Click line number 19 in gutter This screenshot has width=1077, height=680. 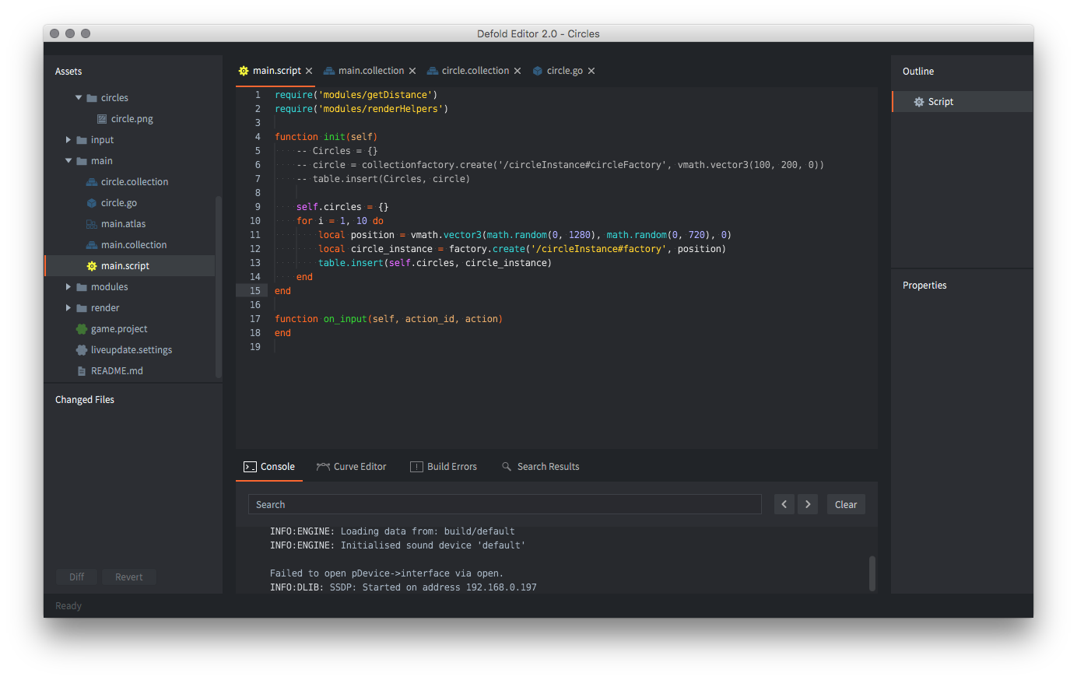(255, 347)
